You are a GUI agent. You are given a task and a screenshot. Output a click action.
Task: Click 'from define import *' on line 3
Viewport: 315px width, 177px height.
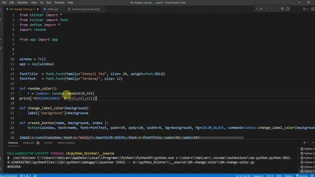click(40, 25)
